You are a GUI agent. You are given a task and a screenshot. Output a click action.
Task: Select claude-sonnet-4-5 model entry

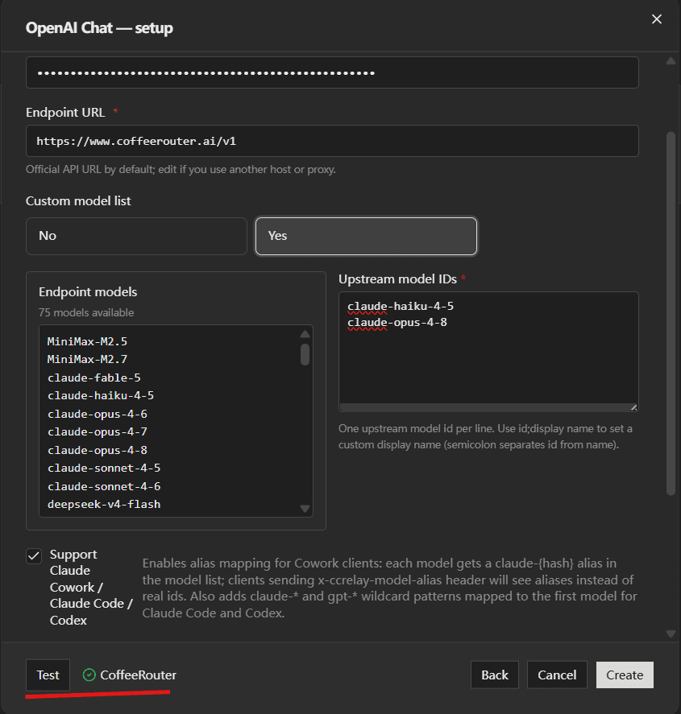pyautogui.click(x=104, y=468)
